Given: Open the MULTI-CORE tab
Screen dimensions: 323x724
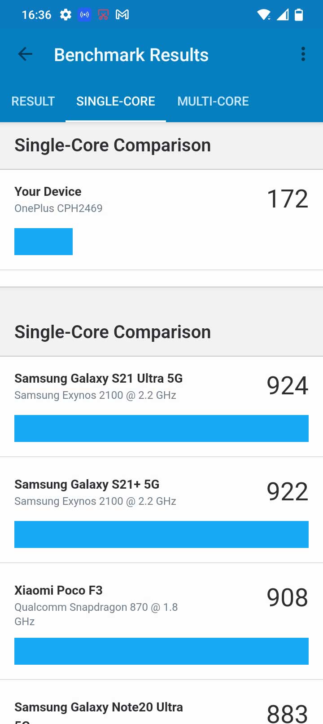Looking at the screenshot, I should coord(213,102).
